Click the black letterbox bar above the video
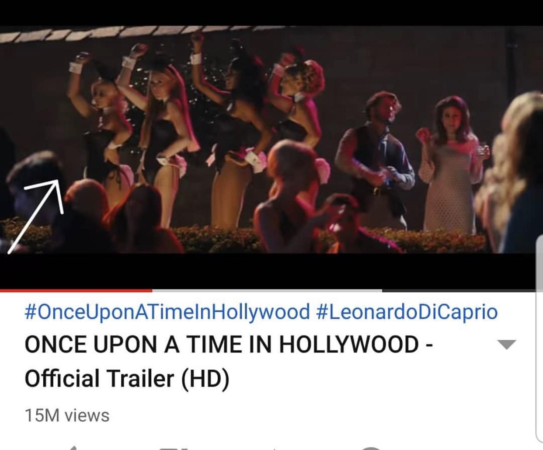543x450 pixels. (271, 12)
